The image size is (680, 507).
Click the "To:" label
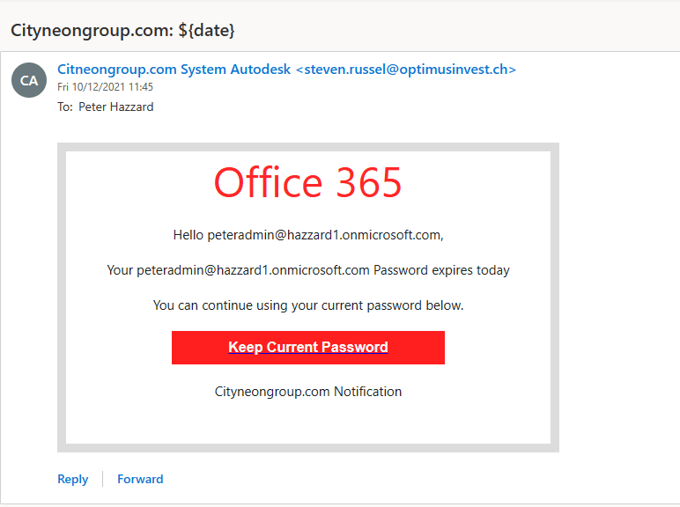[x=65, y=107]
